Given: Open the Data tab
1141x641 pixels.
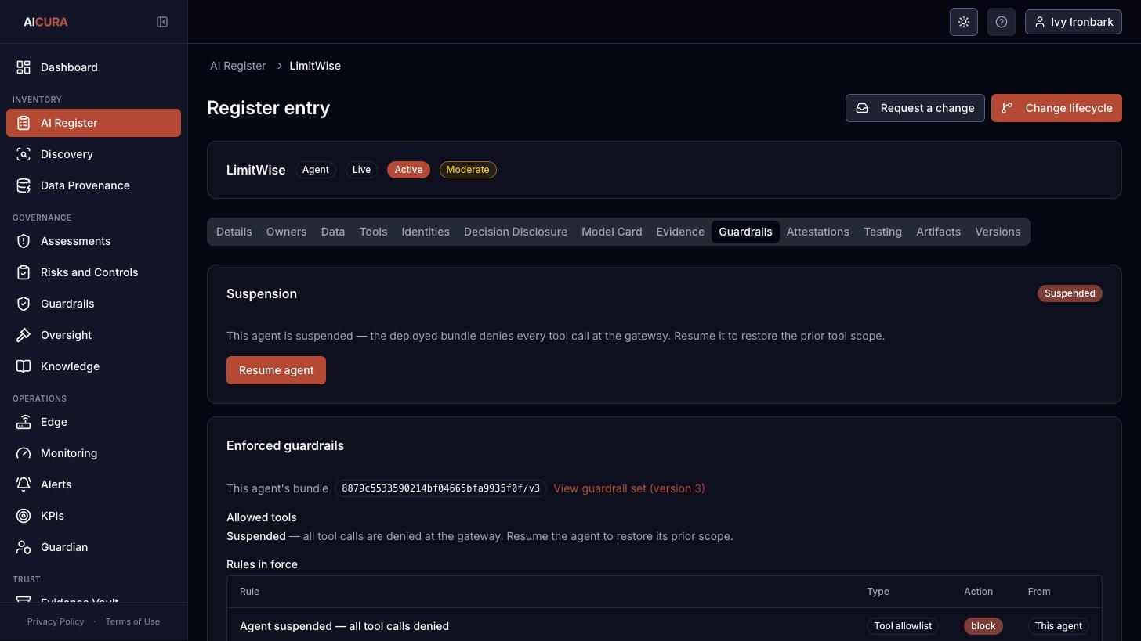Looking at the screenshot, I should click(333, 232).
